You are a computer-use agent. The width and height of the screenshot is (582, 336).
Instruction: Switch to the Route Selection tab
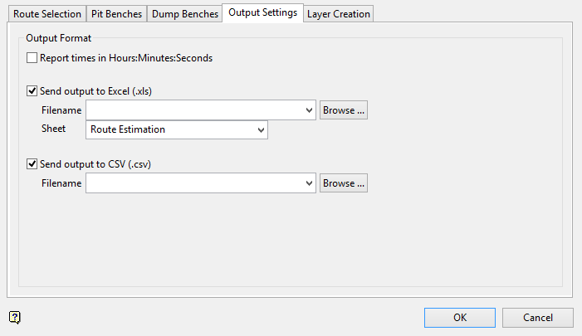(x=47, y=14)
